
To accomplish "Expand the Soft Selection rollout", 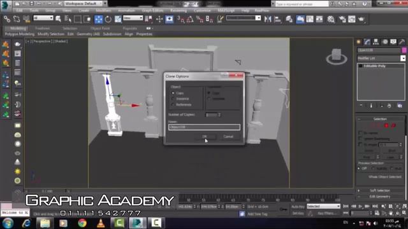I will pos(380,191).
